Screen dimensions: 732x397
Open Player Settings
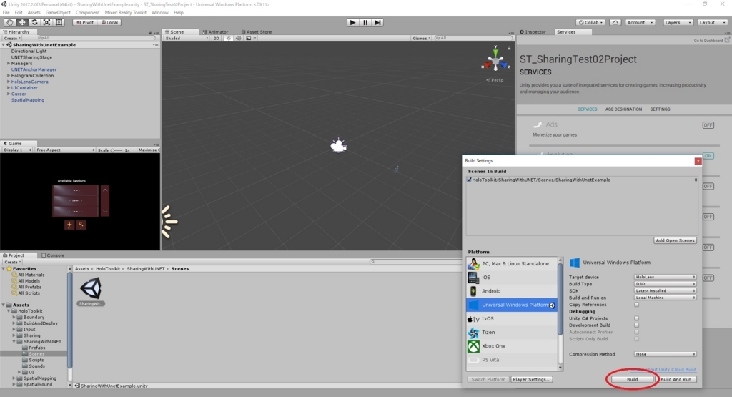531,379
